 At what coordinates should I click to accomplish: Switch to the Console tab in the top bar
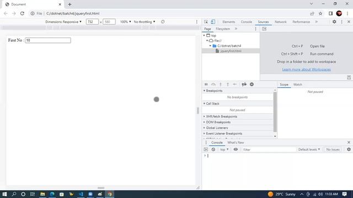pos(247,22)
